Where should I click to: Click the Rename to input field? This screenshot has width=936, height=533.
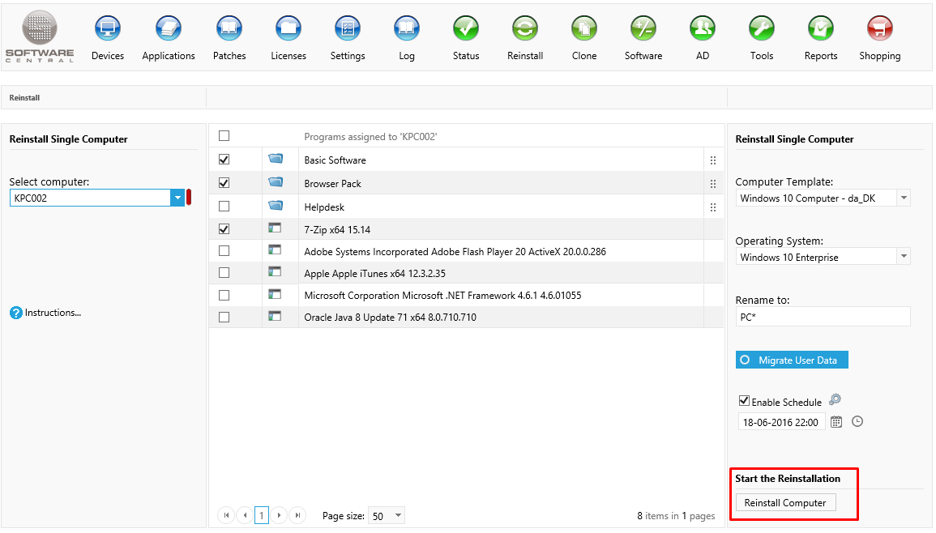[x=823, y=317]
